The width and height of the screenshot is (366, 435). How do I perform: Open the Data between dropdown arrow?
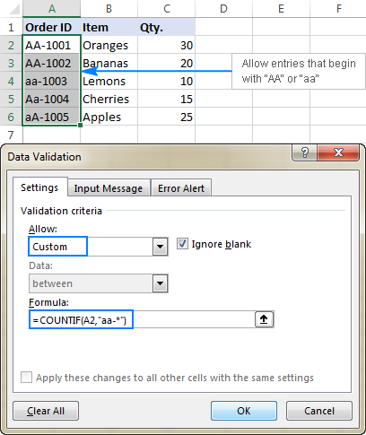pos(161,283)
